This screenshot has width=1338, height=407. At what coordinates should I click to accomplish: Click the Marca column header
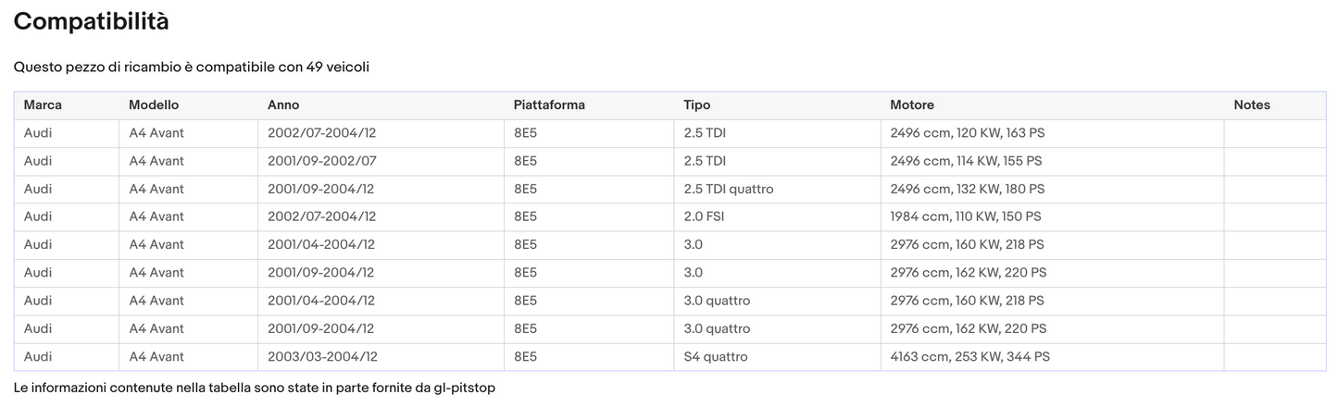click(43, 105)
